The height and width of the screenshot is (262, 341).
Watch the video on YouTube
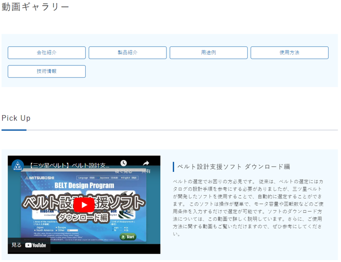29,245
